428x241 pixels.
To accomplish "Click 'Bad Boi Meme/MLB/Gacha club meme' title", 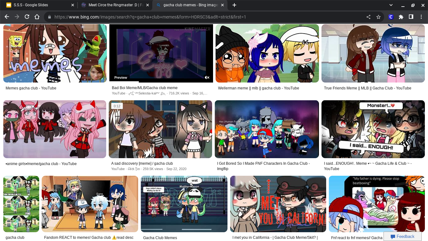I will point(145,88).
